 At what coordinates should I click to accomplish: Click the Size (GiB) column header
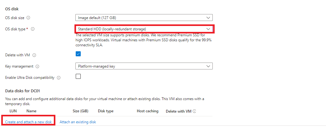point(80,111)
